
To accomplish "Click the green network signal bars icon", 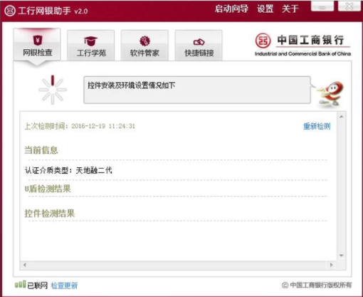I will click(20, 284).
